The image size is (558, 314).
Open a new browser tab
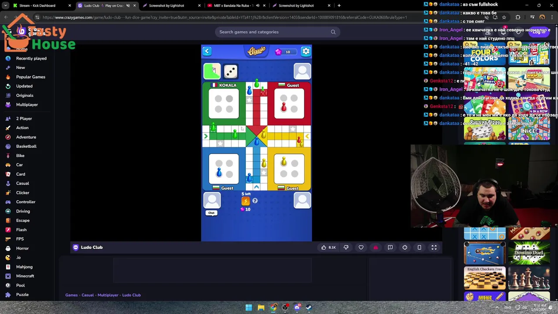339,6
